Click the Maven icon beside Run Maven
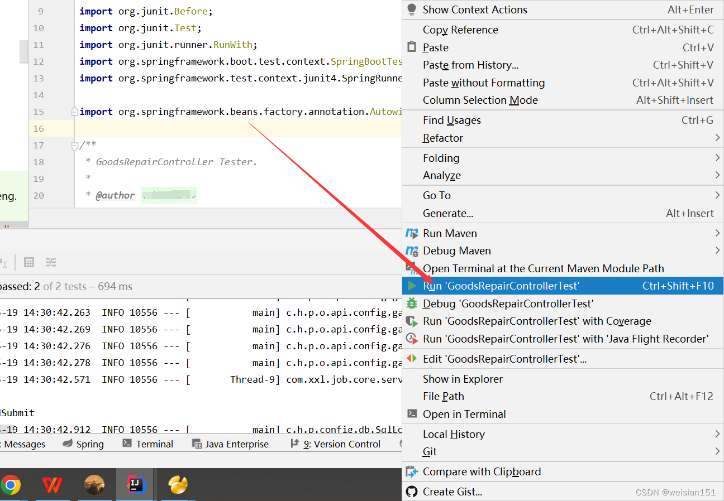724x501 pixels. (x=412, y=233)
